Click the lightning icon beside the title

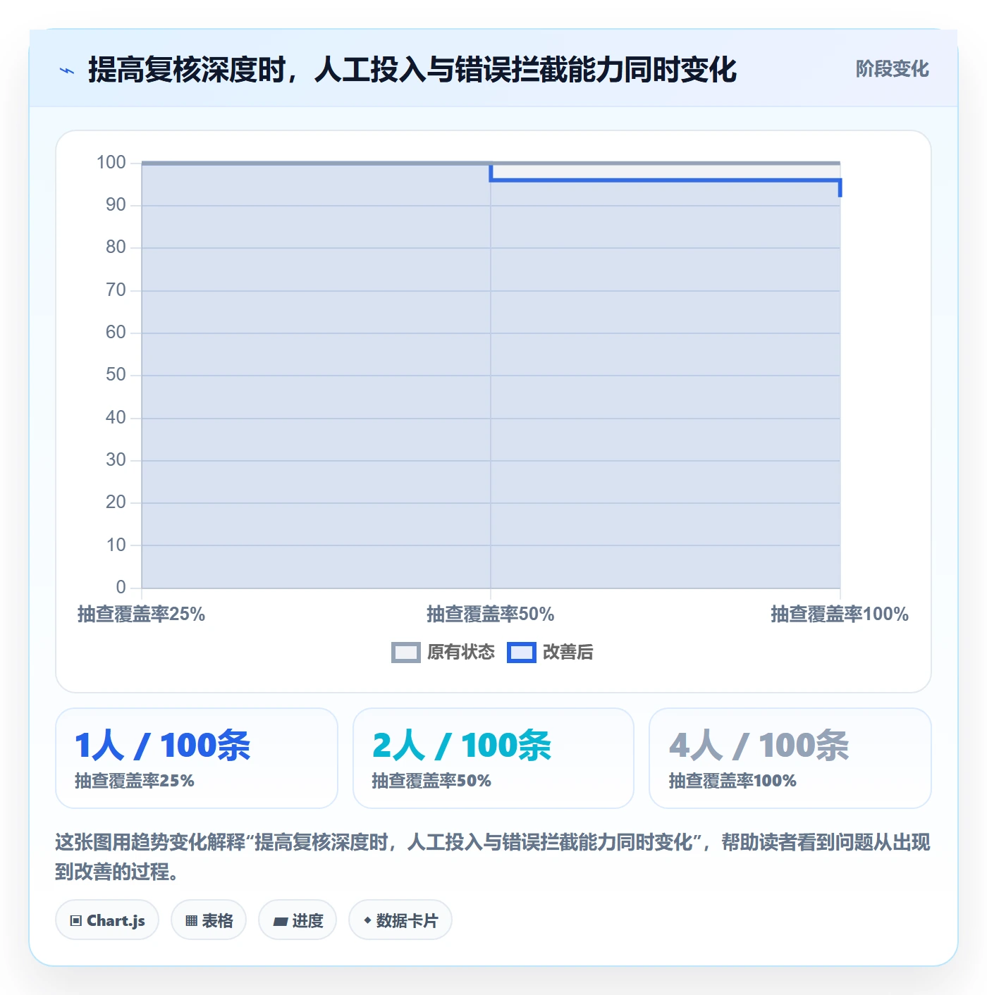(x=67, y=70)
